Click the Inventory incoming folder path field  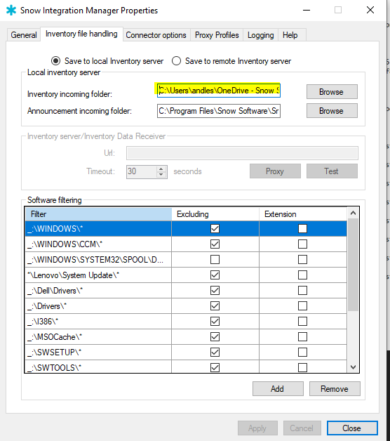(219, 91)
